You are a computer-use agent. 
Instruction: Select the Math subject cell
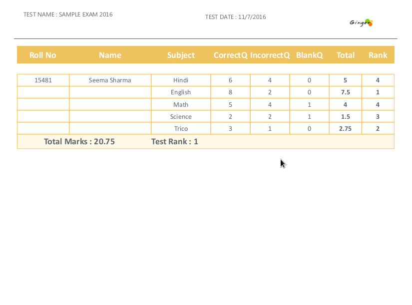[181, 104]
